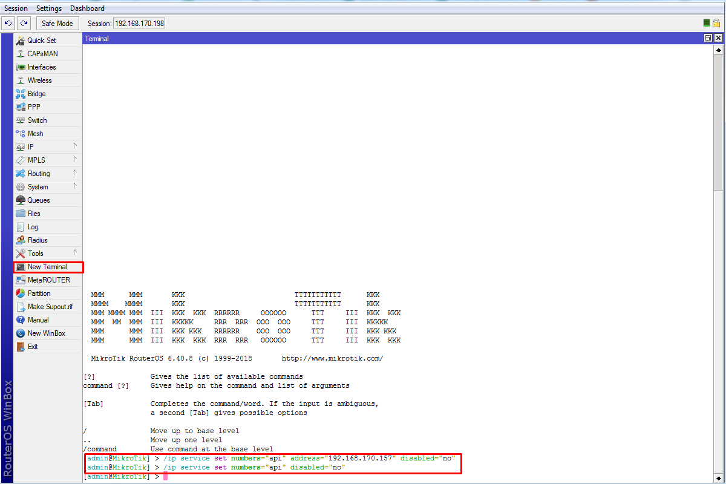726x484 pixels.
Task: Click the line "Move up one level"
Action: pos(186,440)
